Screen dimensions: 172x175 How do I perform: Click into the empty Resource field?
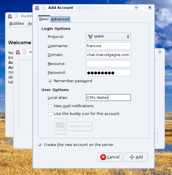point(108,64)
